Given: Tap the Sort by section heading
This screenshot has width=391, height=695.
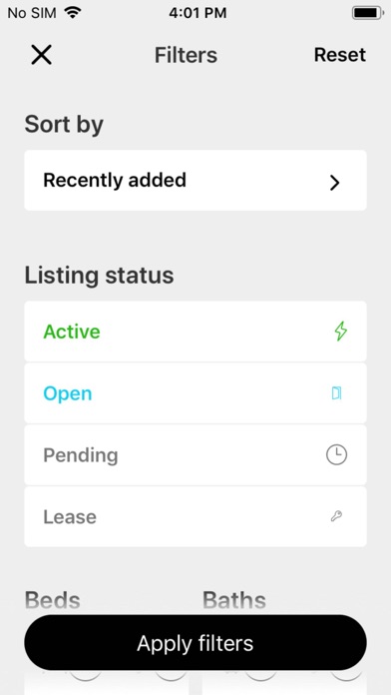Looking at the screenshot, I should point(64,125).
